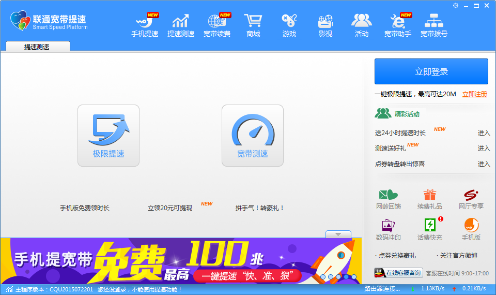Contact 在线客服咨询 customer service

pyautogui.click(x=398, y=273)
